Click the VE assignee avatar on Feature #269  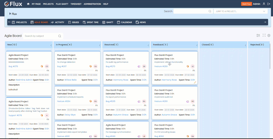(x=192, y=66)
